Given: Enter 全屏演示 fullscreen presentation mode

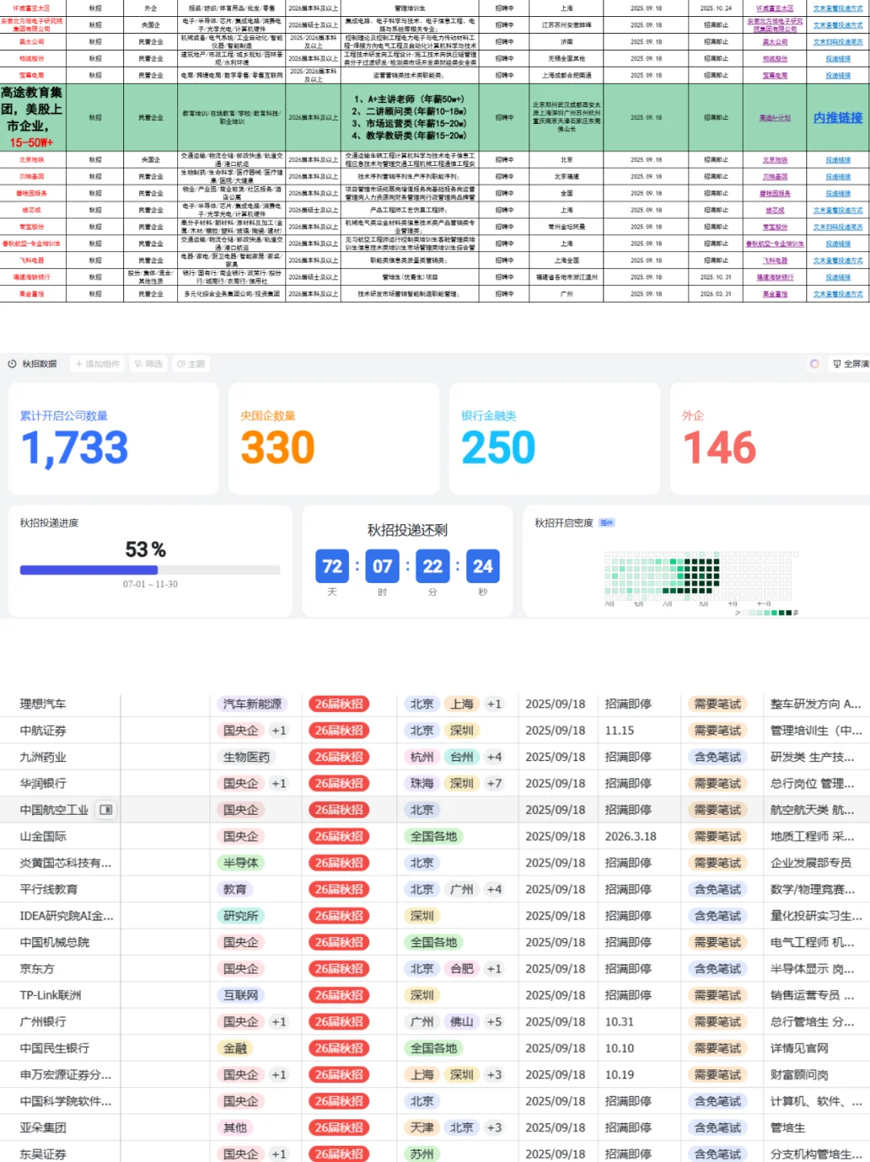Looking at the screenshot, I should tap(850, 364).
